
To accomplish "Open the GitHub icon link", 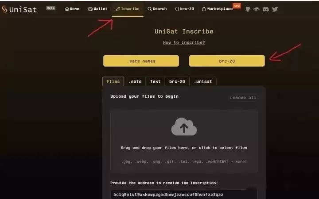I will point(247,9).
